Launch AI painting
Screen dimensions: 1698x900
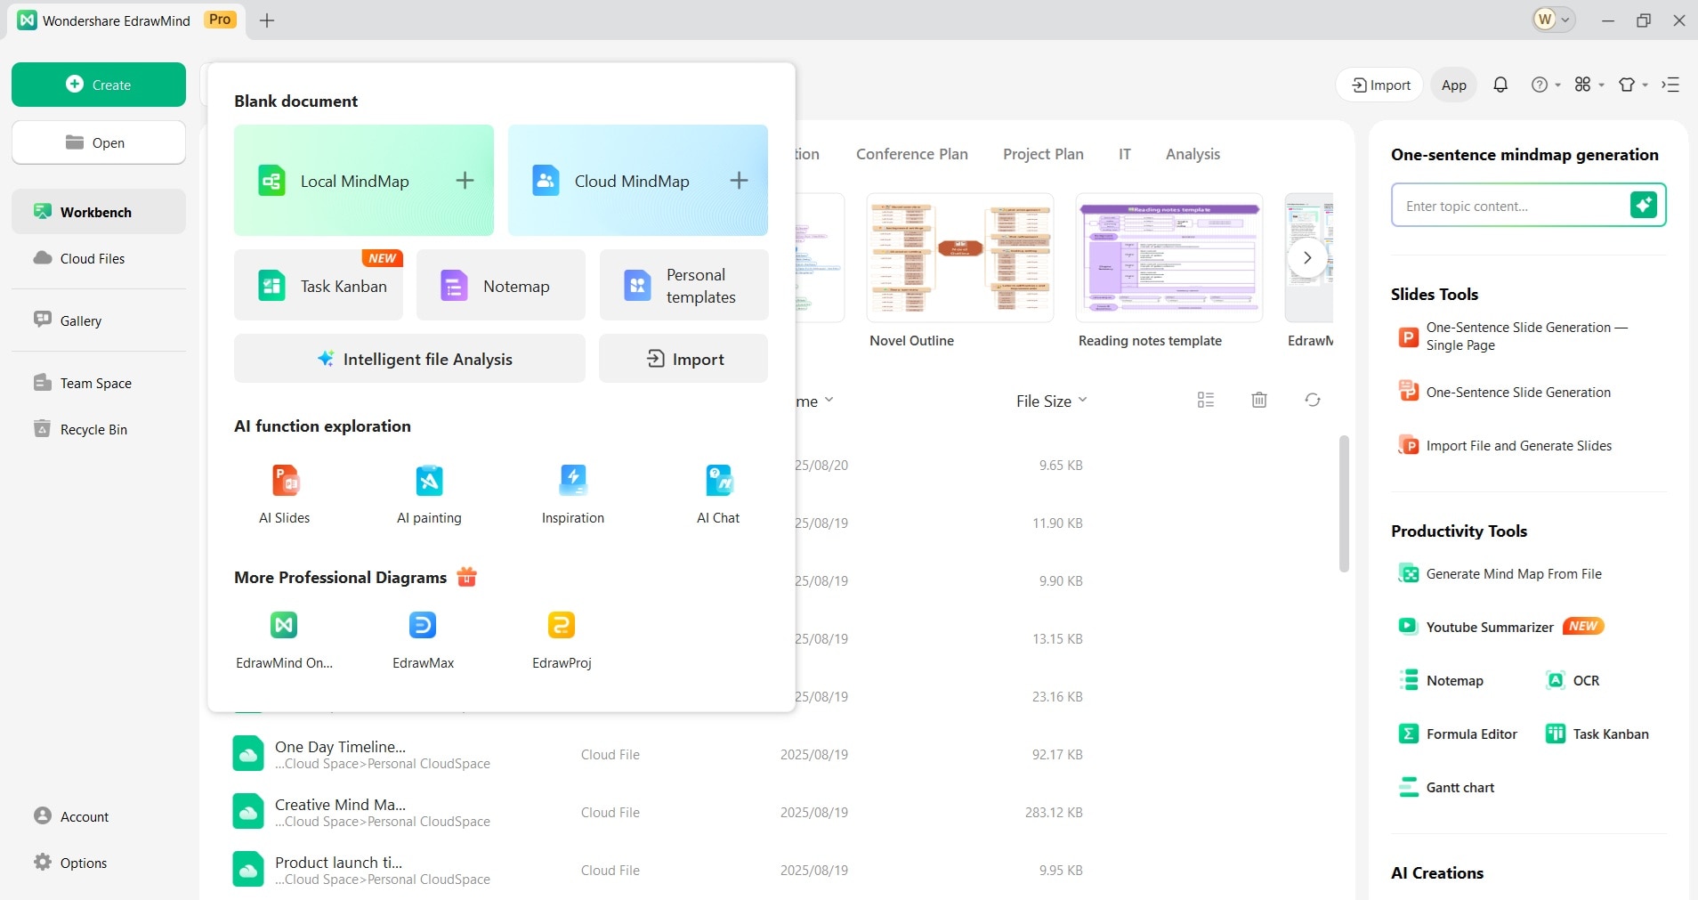[x=429, y=494]
